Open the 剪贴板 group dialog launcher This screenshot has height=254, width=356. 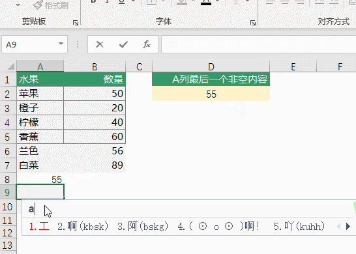click(x=76, y=22)
